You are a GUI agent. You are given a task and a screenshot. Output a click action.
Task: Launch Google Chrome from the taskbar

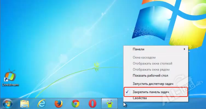click(x=75, y=104)
